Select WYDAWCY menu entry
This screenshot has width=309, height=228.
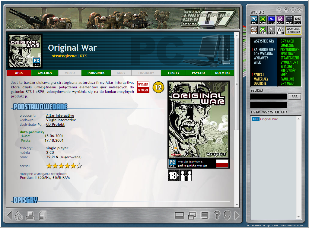coord(261,58)
